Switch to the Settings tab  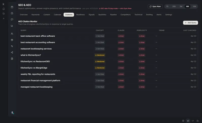(168, 15)
